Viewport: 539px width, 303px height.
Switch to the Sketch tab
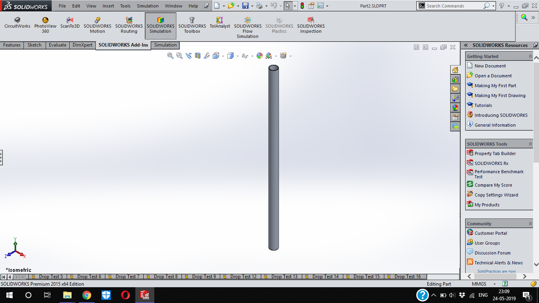(x=34, y=45)
